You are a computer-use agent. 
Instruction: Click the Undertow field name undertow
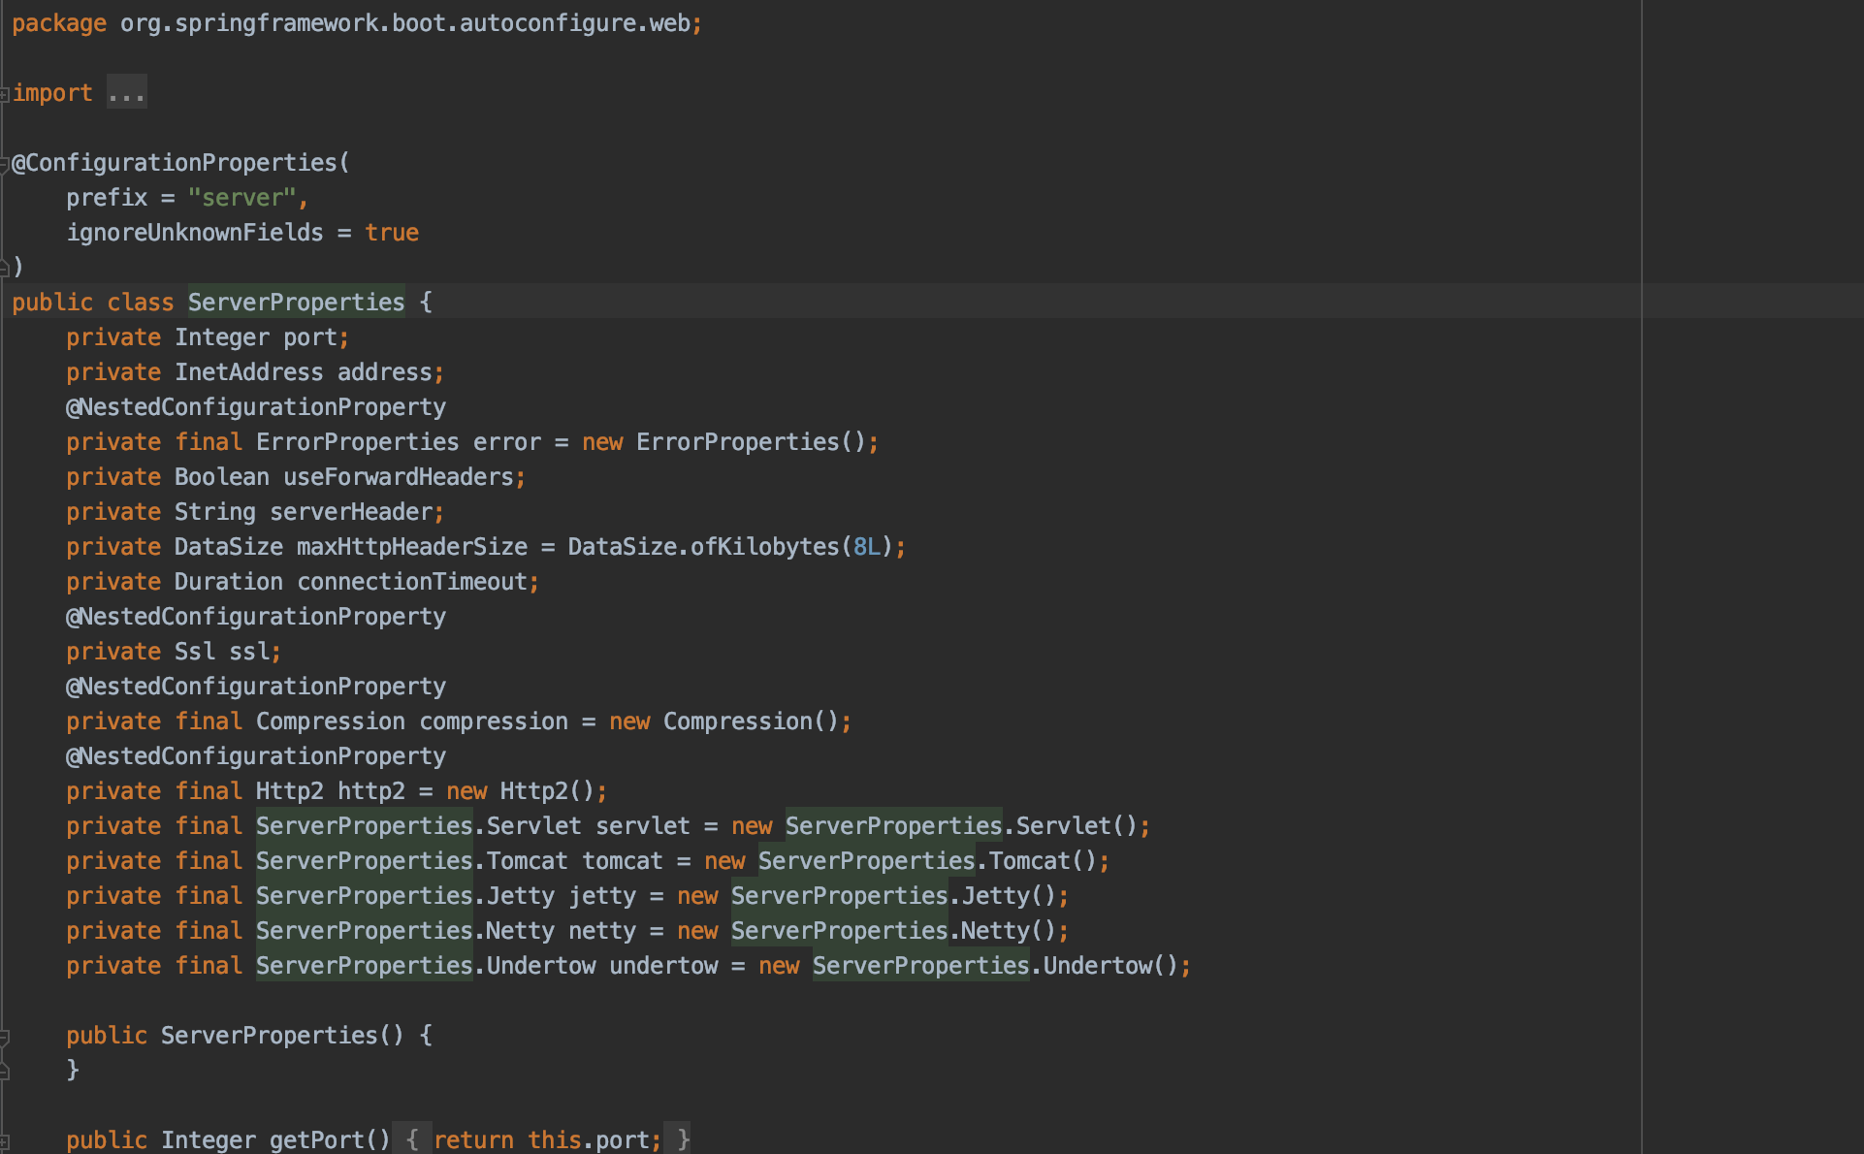click(663, 966)
